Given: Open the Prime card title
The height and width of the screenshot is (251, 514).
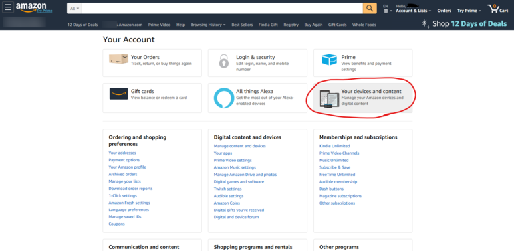Looking at the screenshot, I should coord(348,57).
